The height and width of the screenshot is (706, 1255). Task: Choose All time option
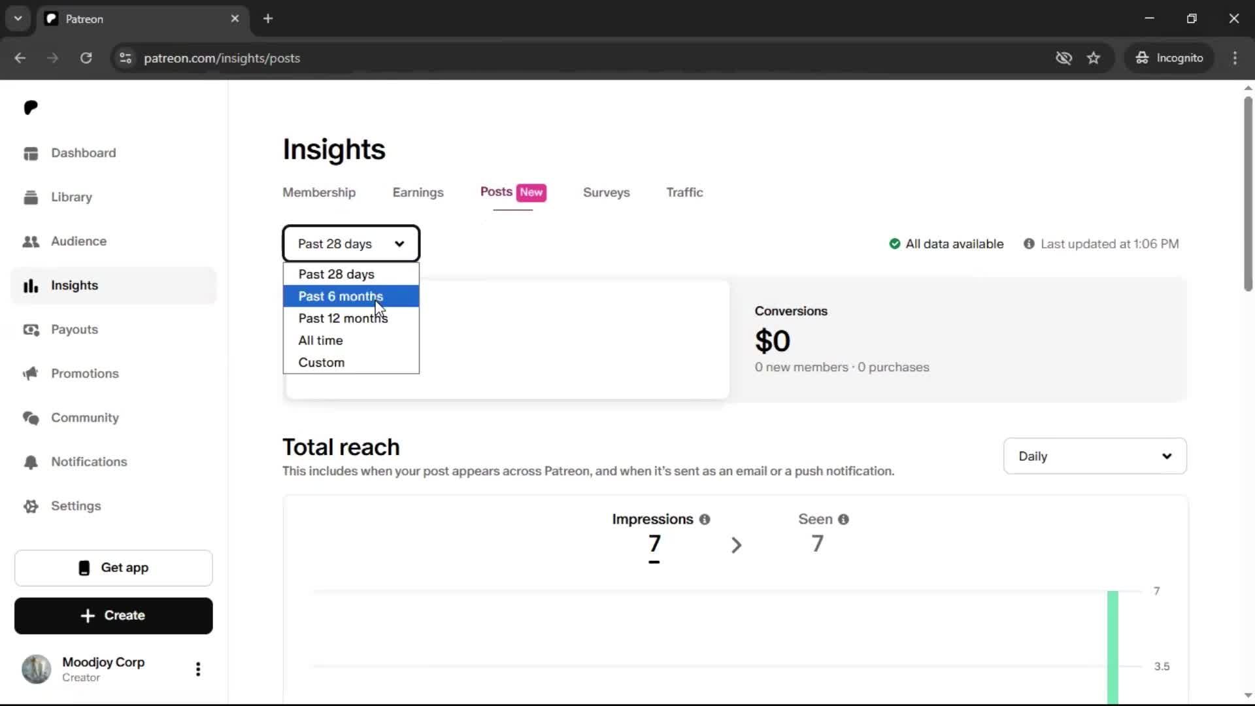pyautogui.click(x=351, y=341)
